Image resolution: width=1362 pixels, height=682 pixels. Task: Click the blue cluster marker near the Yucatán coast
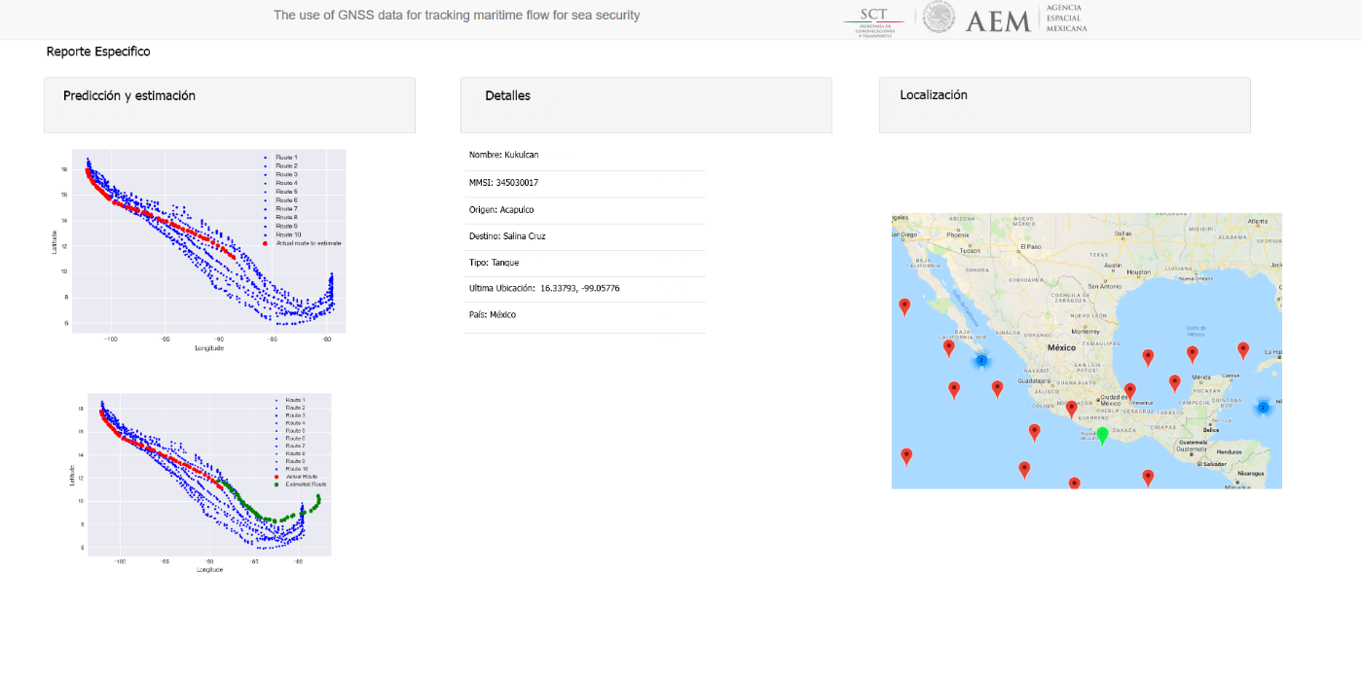(1263, 408)
